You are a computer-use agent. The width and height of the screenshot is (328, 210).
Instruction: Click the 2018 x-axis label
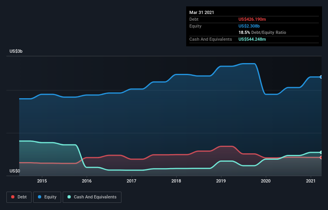(176, 181)
